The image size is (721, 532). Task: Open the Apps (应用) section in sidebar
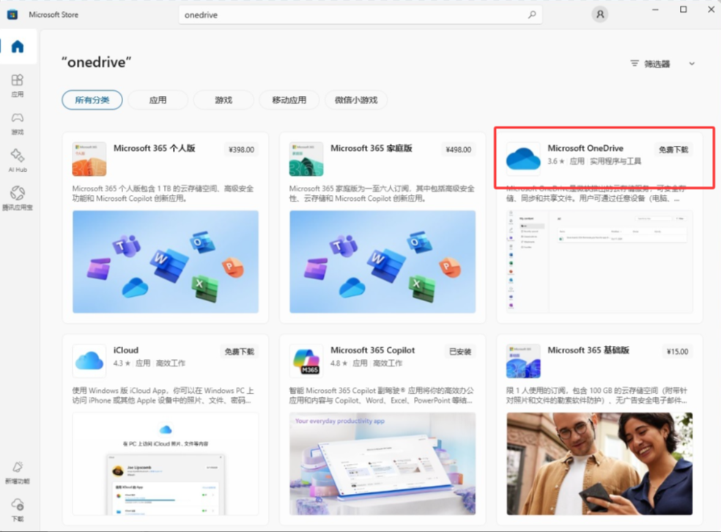[x=17, y=84]
